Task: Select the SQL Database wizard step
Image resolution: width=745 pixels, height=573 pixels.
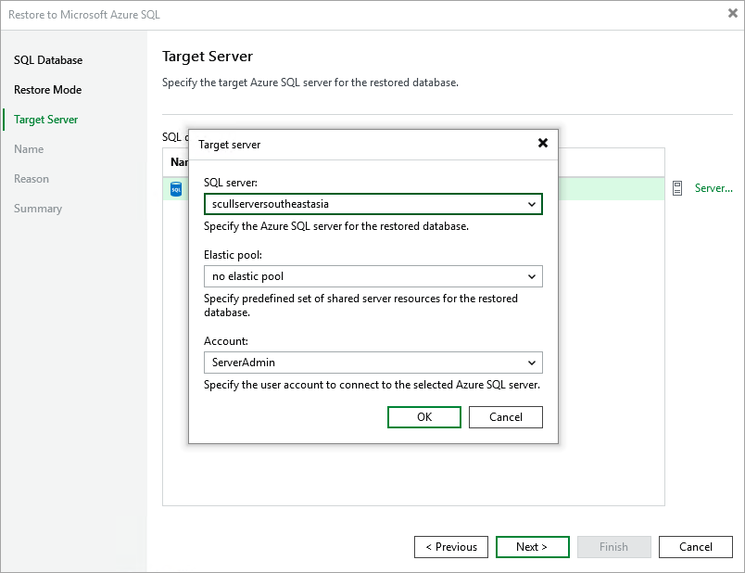Action: (48, 60)
